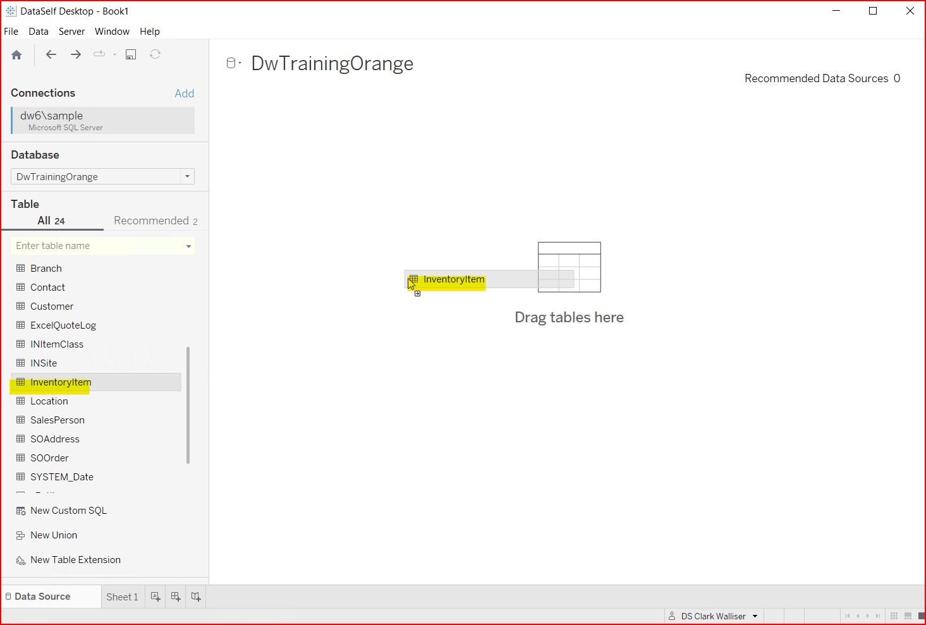The width and height of the screenshot is (926, 625).
Task: Click the Save icon in toolbar
Action: 131,55
